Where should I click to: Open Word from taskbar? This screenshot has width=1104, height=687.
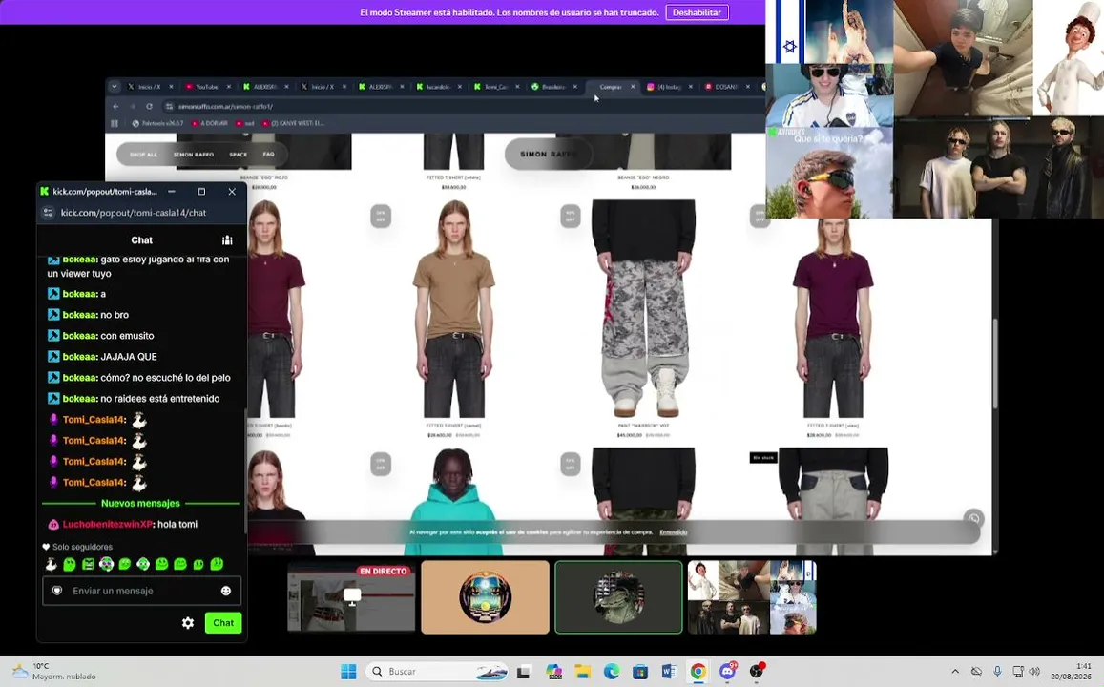click(x=669, y=672)
